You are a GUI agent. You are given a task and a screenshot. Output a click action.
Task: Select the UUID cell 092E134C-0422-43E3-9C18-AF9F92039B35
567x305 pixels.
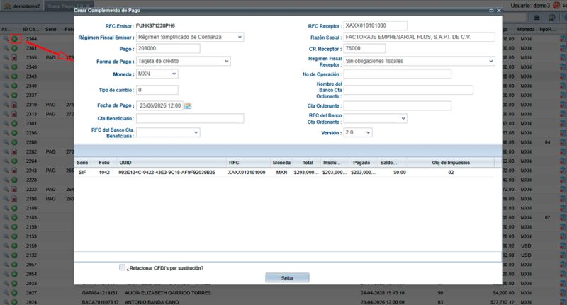pyautogui.click(x=167, y=173)
